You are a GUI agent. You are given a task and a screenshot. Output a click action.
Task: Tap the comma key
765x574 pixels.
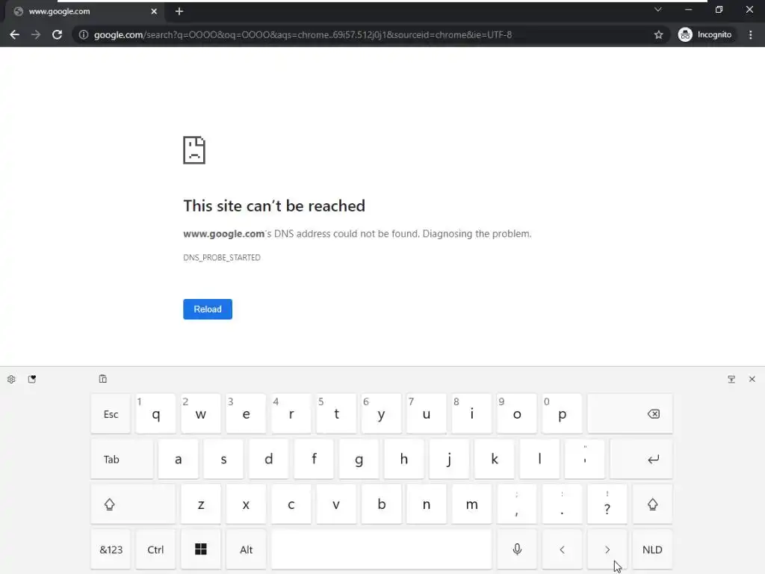click(517, 504)
